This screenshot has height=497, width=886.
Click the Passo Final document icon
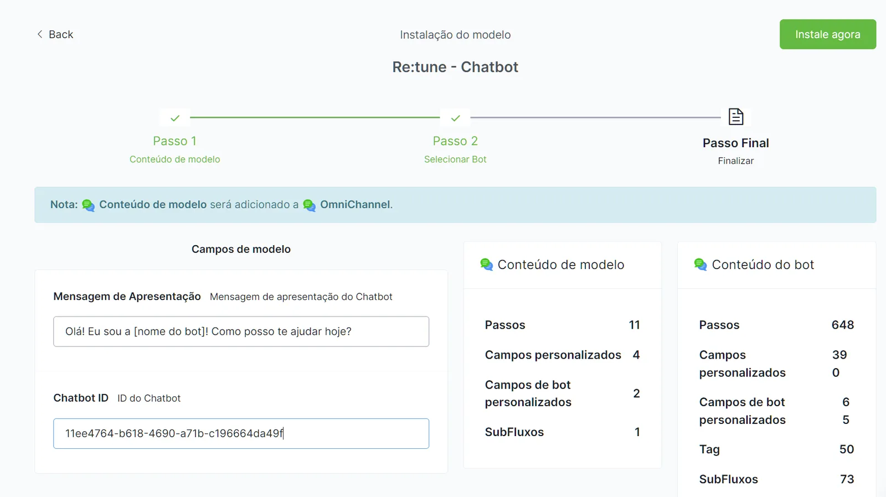coord(736,117)
